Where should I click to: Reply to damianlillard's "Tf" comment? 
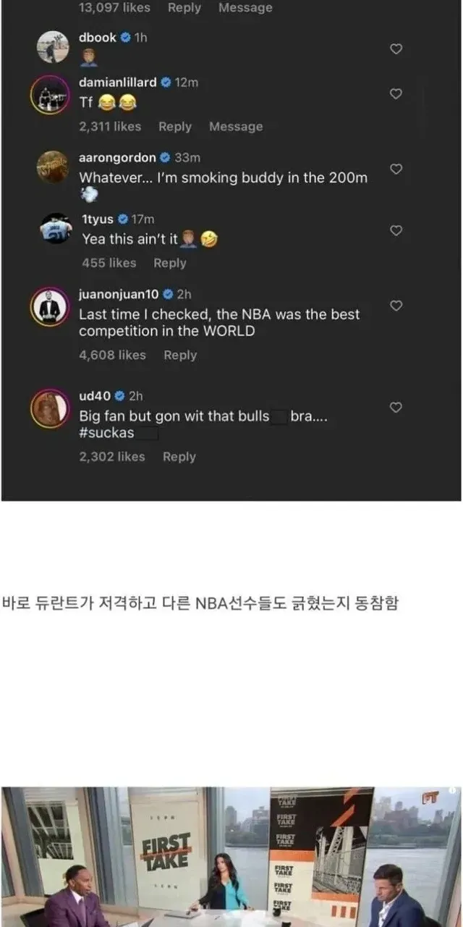(175, 127)
